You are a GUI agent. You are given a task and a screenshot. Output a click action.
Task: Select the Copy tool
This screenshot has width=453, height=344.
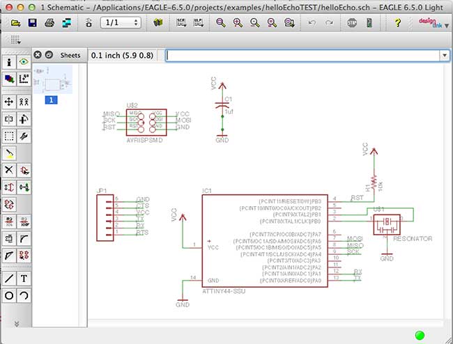[x=24, y=102]
